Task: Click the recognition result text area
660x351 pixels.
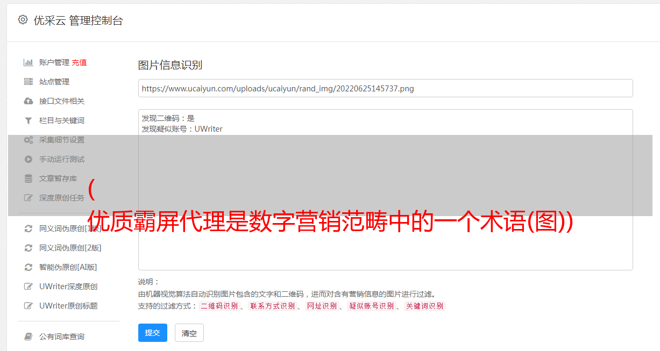Action: pyautogui.click(x=385, y=190)
